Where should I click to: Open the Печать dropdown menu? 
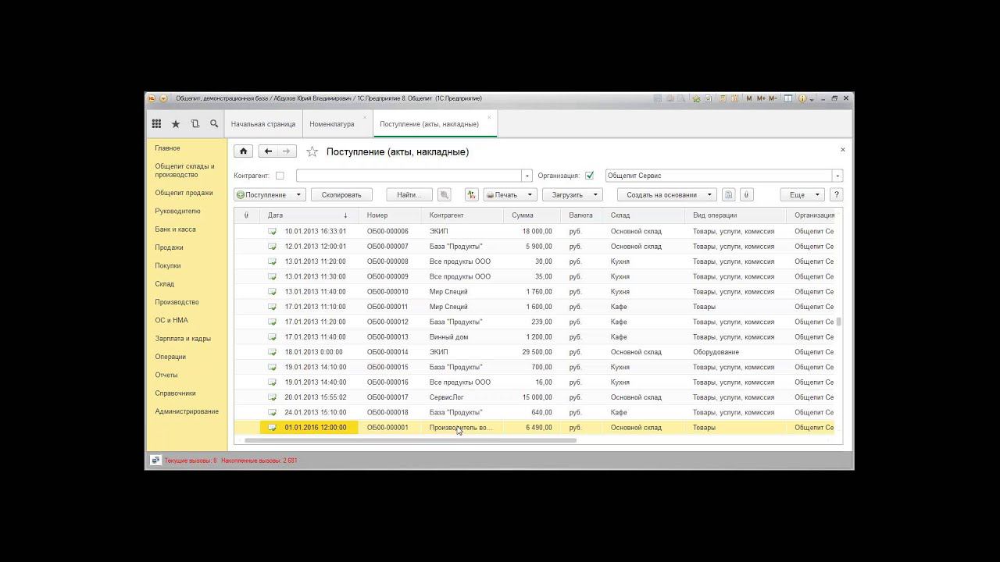pyautogui.click(x=509, y=195)
